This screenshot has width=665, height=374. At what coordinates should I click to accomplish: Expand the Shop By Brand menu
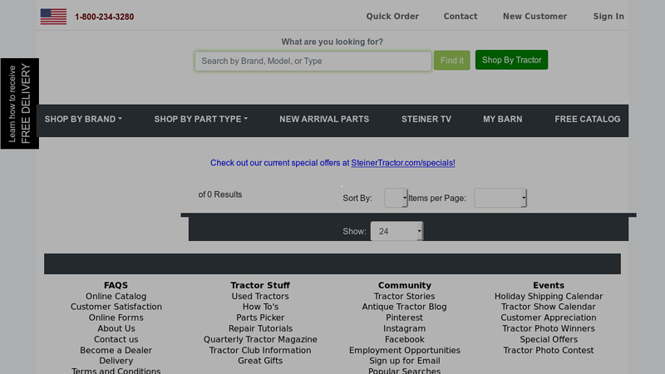[x=83, y=120]
